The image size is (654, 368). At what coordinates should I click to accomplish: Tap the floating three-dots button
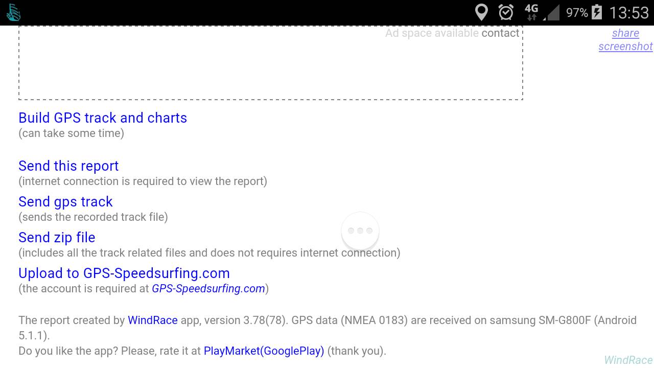(x=360, y=231)
